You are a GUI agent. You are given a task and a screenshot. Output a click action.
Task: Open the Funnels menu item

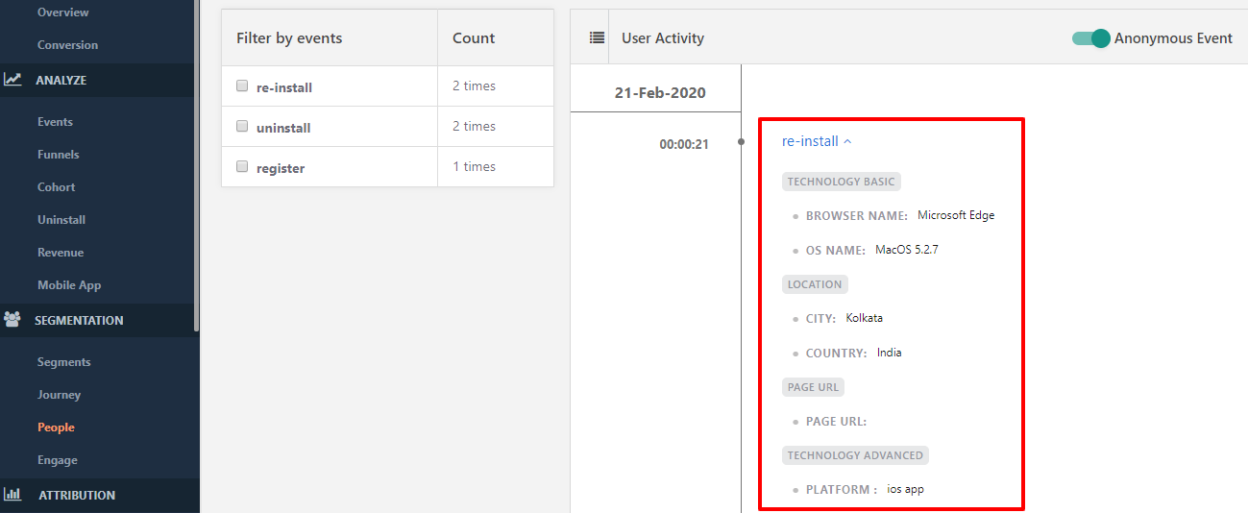click(x=59, y=155)
